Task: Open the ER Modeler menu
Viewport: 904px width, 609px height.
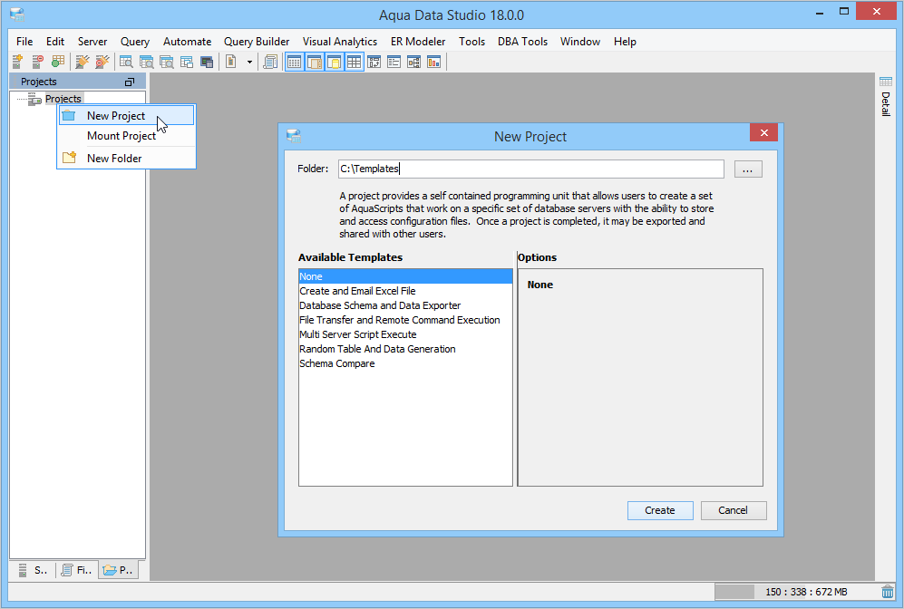Action: tap(418, 42)
